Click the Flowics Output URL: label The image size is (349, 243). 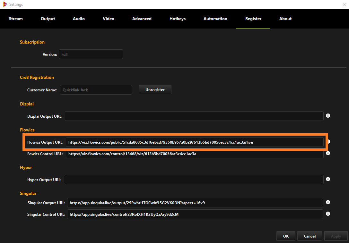pyautogui.click(x=45, y=142)
